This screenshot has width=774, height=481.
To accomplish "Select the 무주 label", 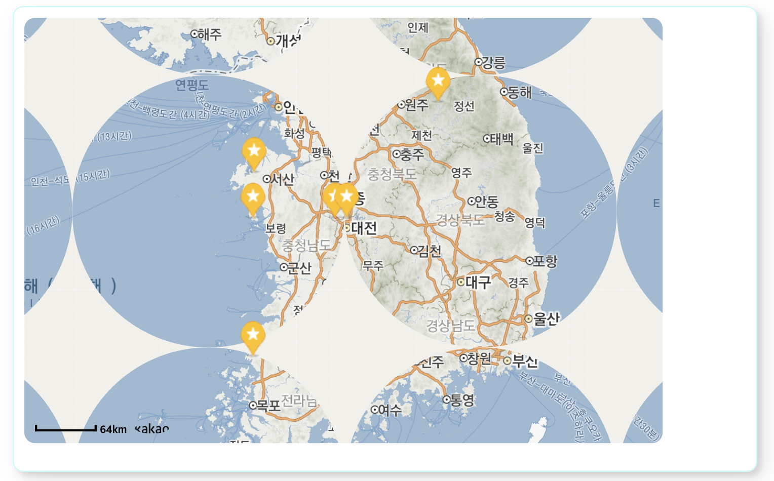I will click(373, 266).
